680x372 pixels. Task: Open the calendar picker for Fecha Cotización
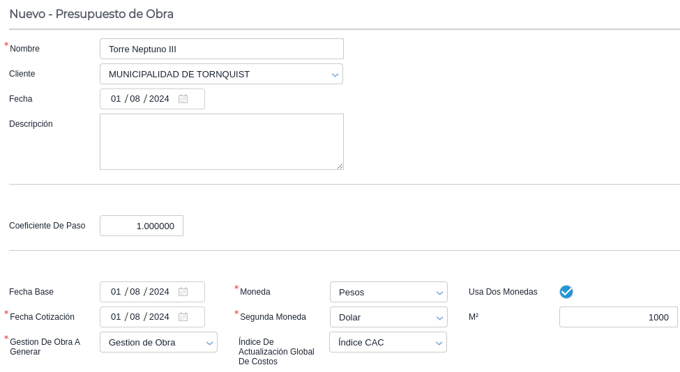click(183, 317)
